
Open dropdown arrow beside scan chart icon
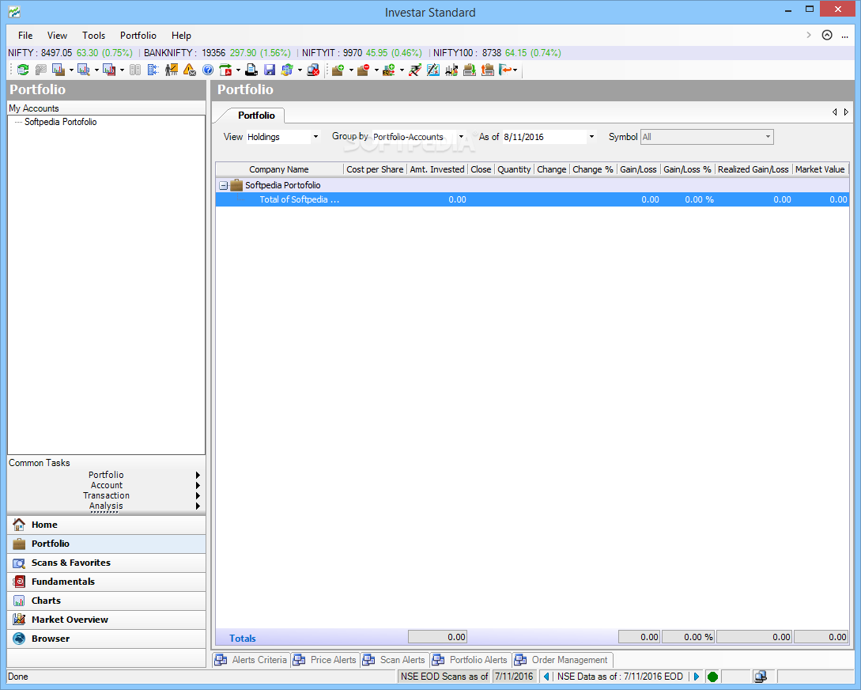click(96, 70)
